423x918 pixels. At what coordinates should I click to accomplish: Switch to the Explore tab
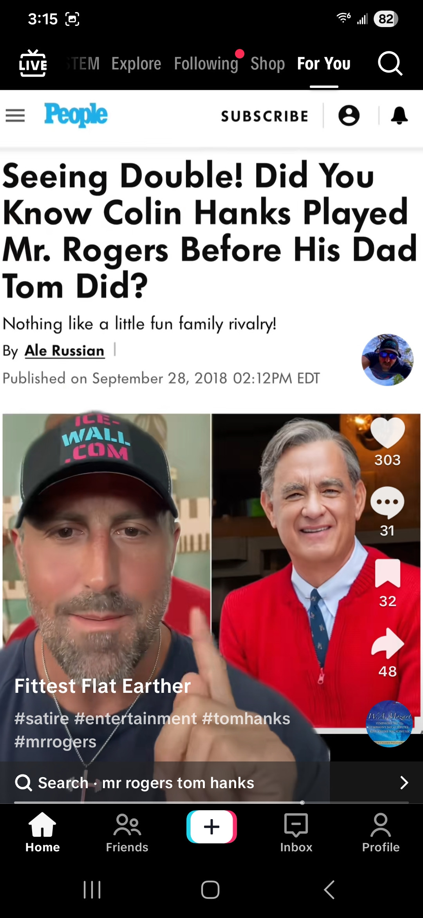(x=136, y=64)
